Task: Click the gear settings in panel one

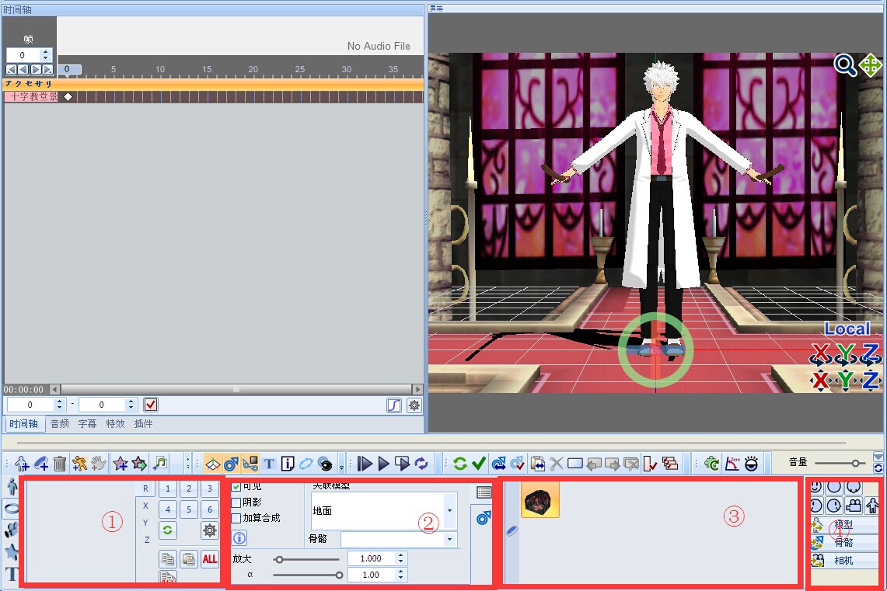Action: click(210, 530)
